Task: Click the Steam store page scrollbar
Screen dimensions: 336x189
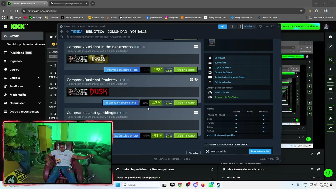Action: [x=280, y=74]
